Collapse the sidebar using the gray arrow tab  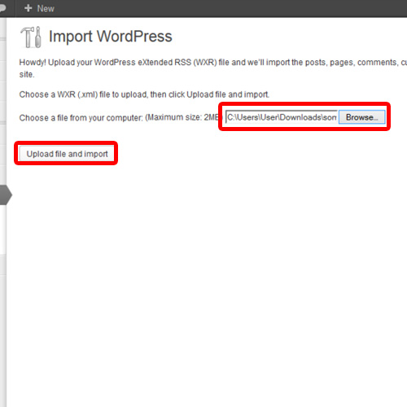click(x=6, y=195)
